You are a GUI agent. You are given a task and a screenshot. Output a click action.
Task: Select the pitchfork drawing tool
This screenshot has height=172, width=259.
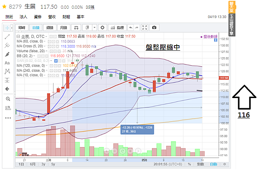point(7,45)
